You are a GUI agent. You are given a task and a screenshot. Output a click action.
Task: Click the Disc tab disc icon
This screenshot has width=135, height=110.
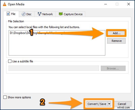point(24,14)
